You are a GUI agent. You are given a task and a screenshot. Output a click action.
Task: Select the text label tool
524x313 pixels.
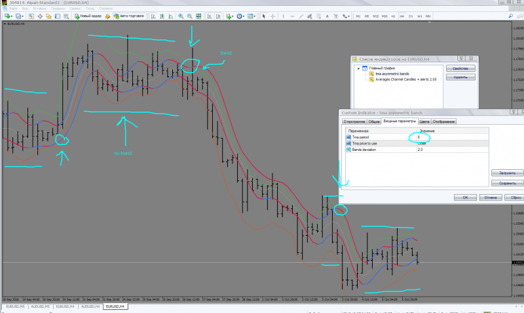(x=336, y=16)
